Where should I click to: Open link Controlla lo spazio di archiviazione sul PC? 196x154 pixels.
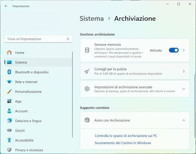click(126, 136)
